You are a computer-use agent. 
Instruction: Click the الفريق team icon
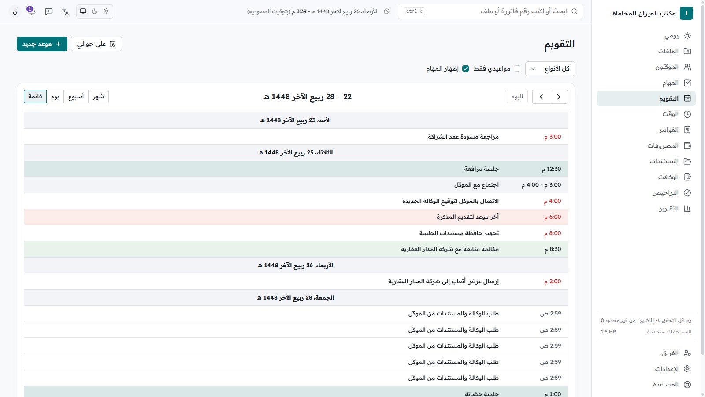[x=687, y=353]
